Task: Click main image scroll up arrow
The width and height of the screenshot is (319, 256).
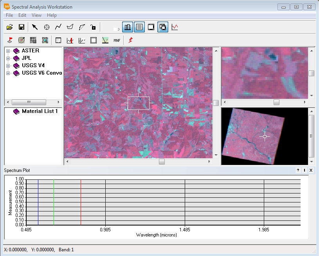Action: (216, 50)
